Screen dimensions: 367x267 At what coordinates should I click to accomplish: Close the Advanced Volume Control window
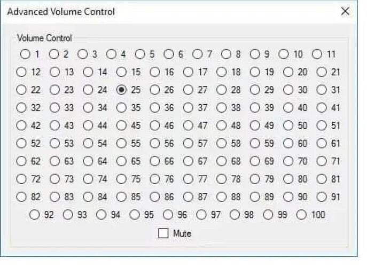(x=345, y=11)
